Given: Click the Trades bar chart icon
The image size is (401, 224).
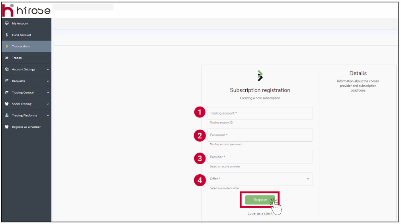Looking at the screenshot, I should 7,58.
